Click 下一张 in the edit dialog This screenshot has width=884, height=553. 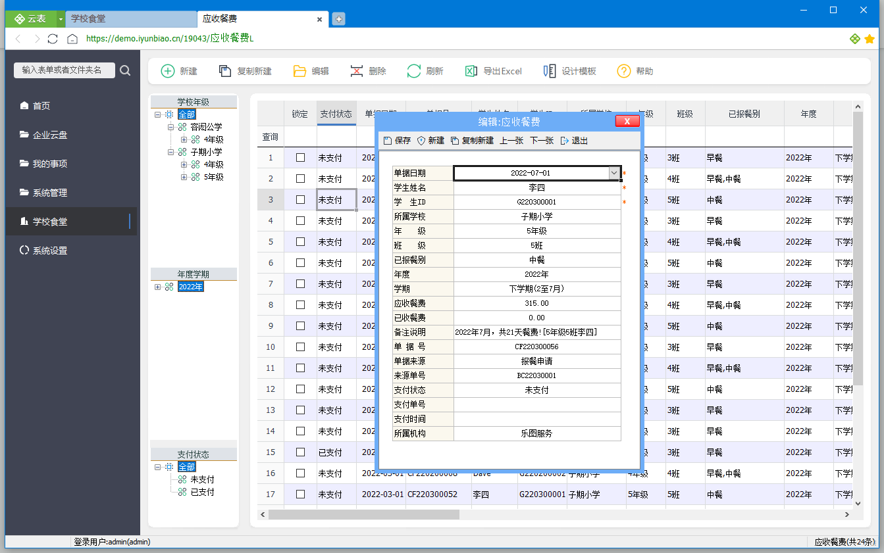point(541,141)
